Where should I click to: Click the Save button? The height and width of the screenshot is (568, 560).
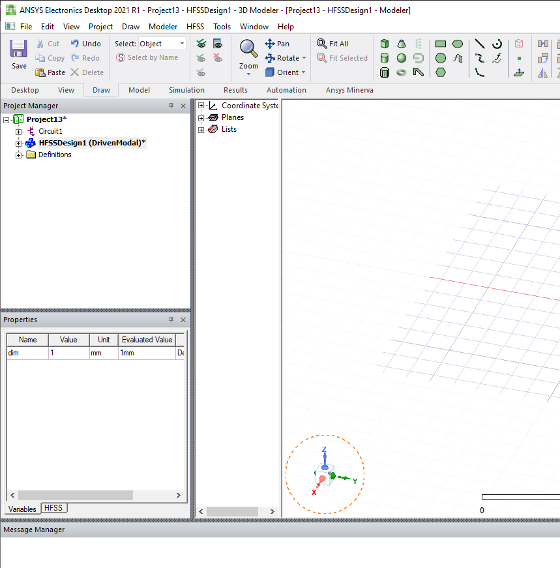pyautogui.click(x=18, y=54)
